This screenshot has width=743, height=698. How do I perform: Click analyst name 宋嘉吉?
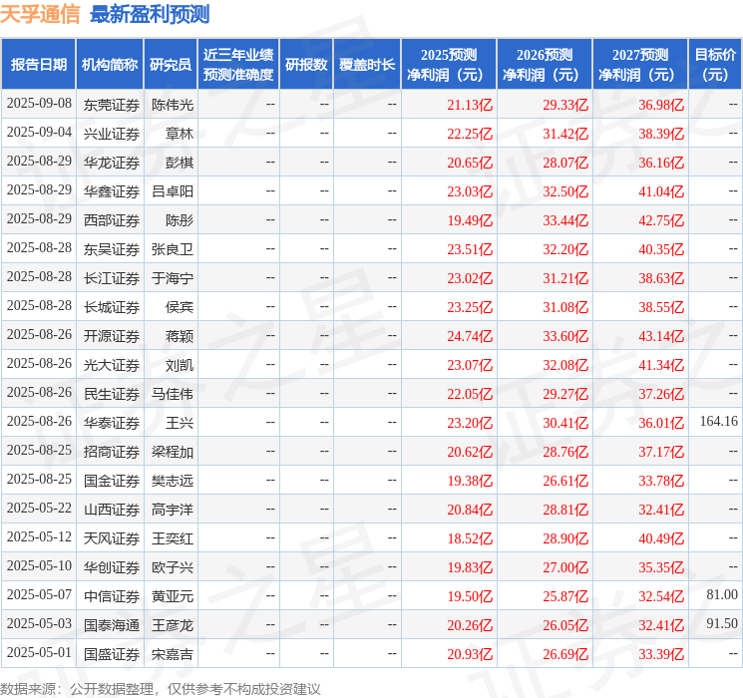tap(173, 654)
